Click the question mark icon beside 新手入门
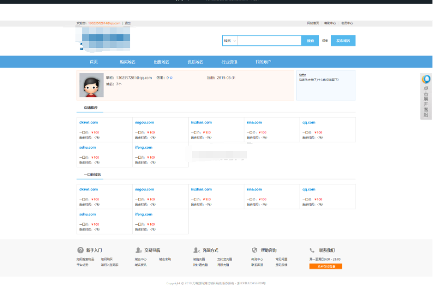The width and height of the screenshot is (433, 307). tap(80, 250)
